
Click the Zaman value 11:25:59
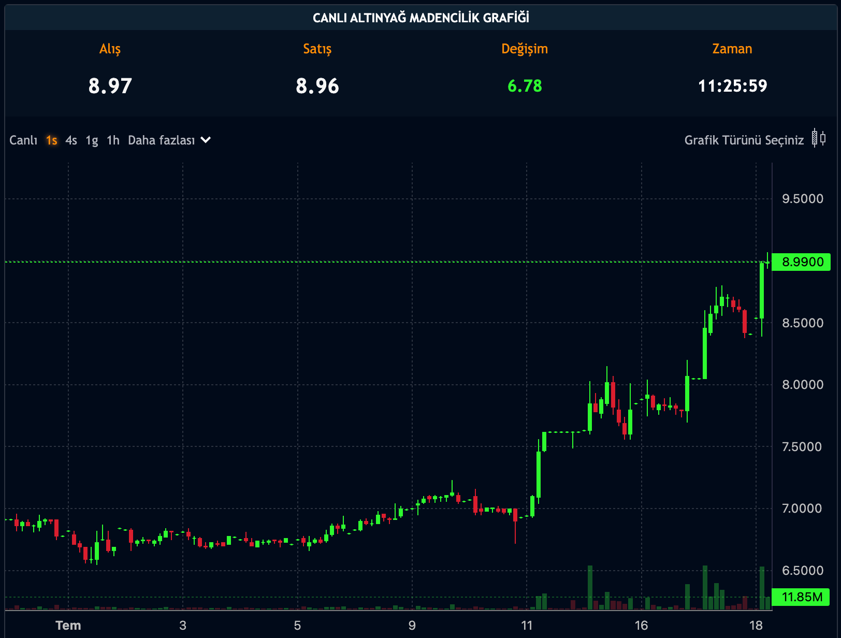coord(732,86)
